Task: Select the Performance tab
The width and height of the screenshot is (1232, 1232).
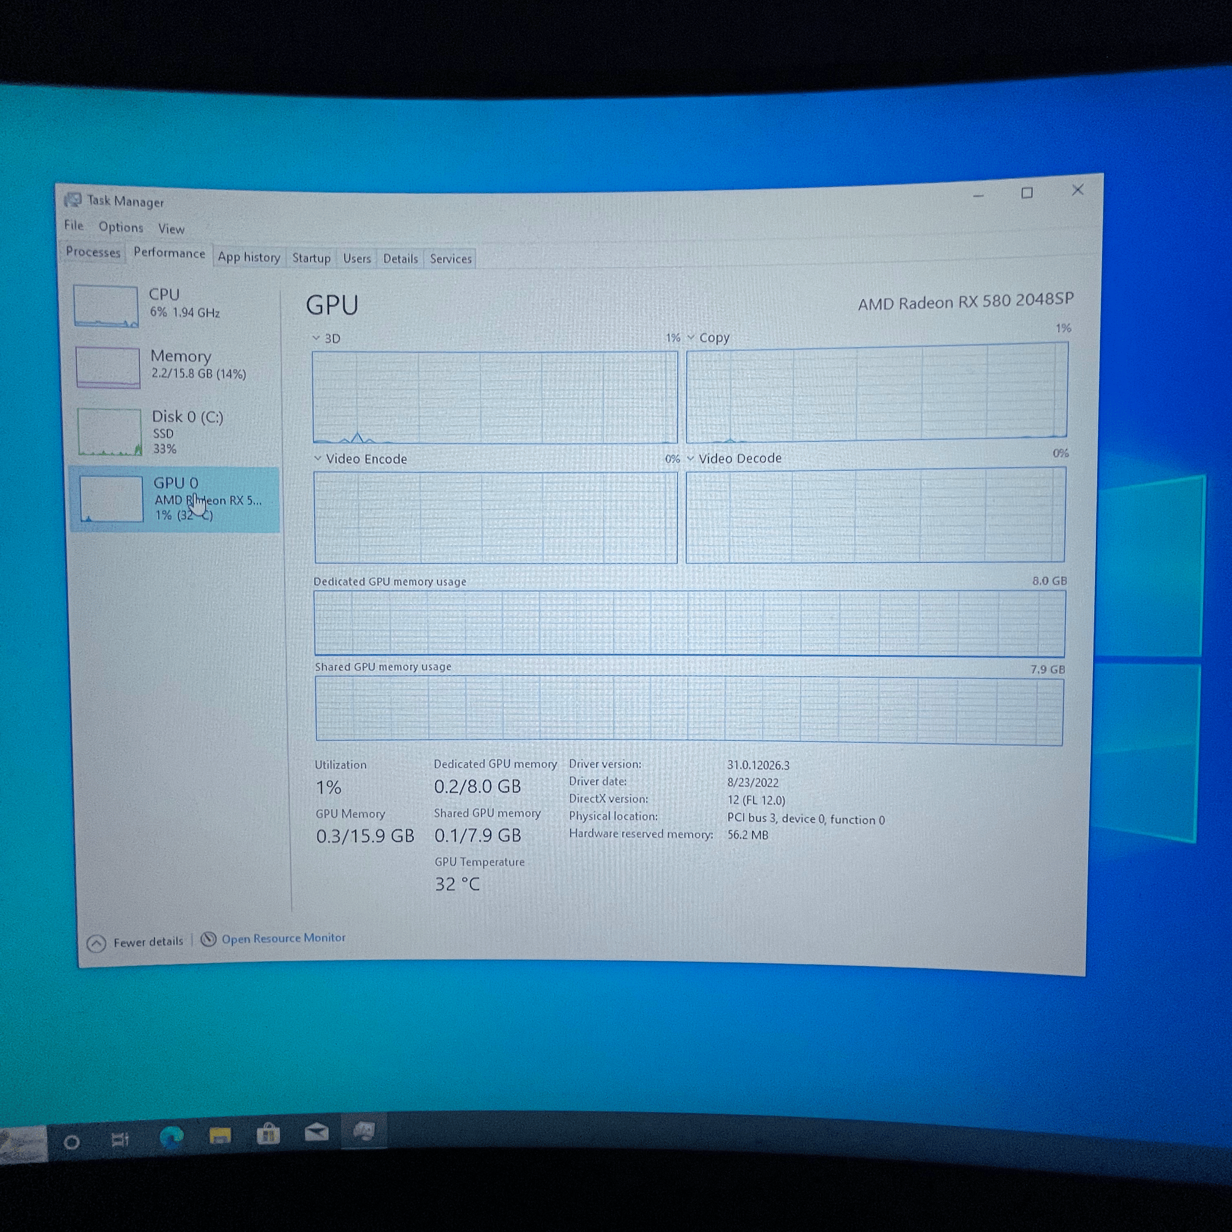Action: [x=169, y=253]
